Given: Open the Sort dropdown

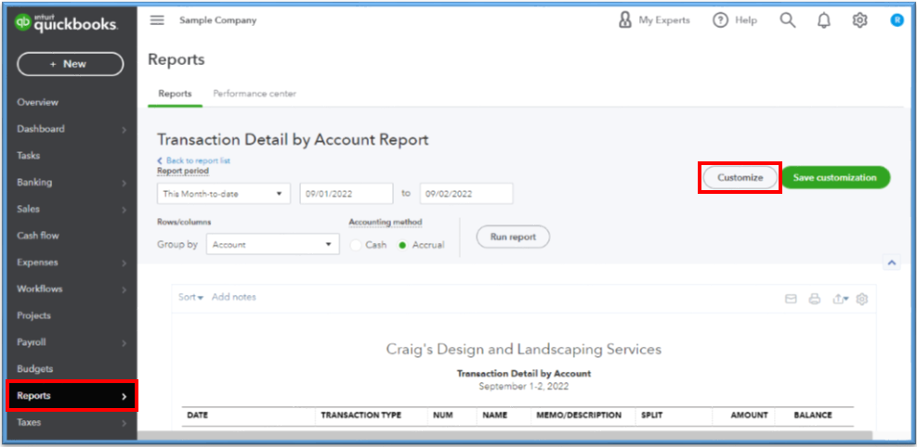Looking at the screenshot, I should (x=190, y=297).
